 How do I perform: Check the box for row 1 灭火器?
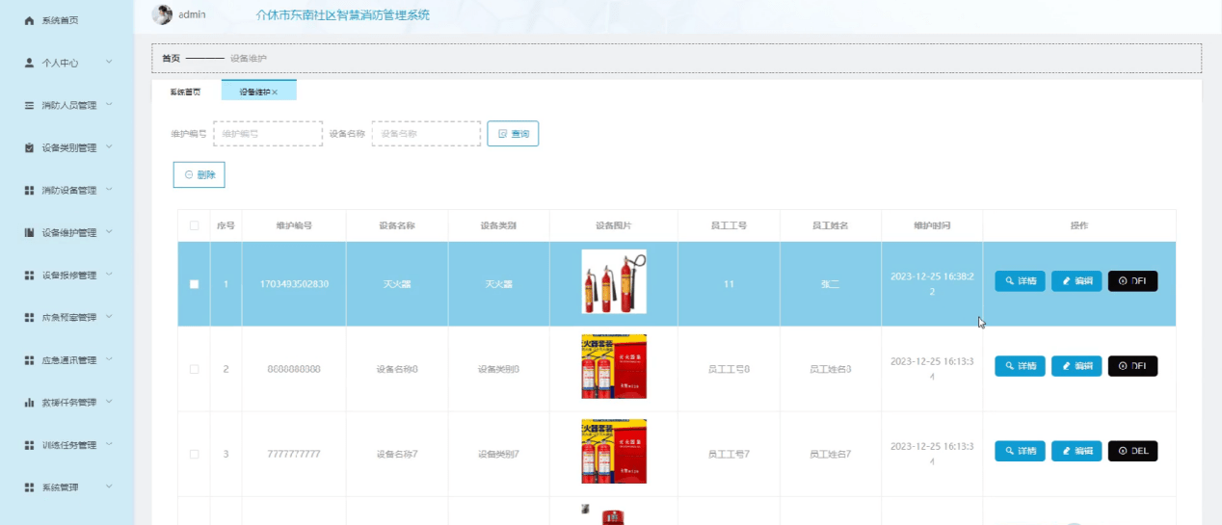click(194, 284)
